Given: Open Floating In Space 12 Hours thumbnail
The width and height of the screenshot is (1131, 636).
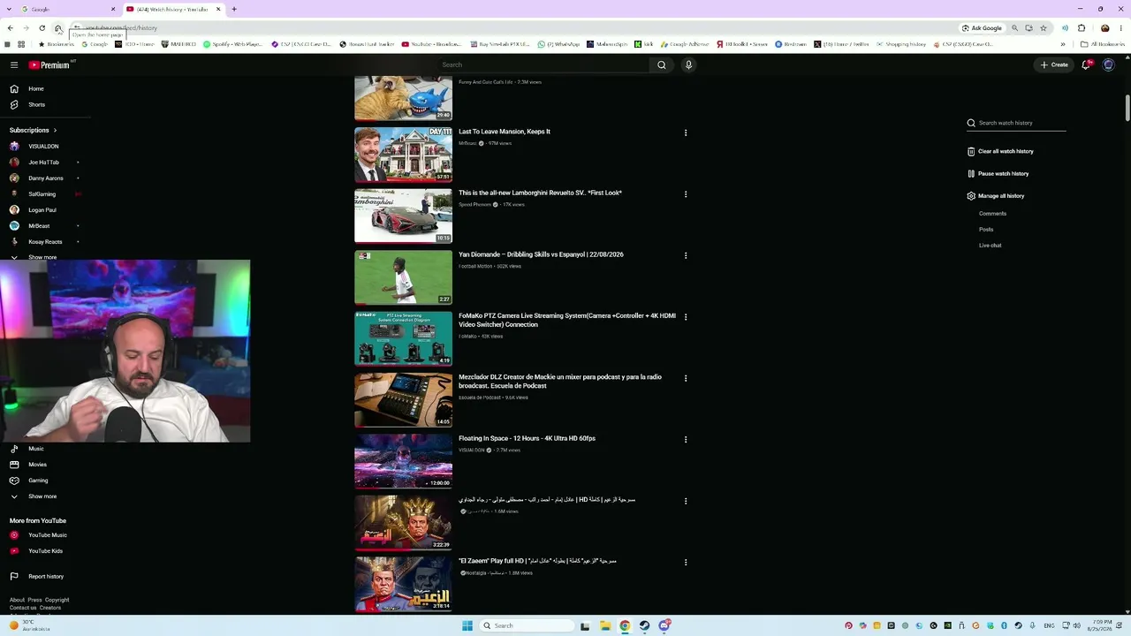Looking at the screenshot, I should pyautogui.click(x=403, y=461).
